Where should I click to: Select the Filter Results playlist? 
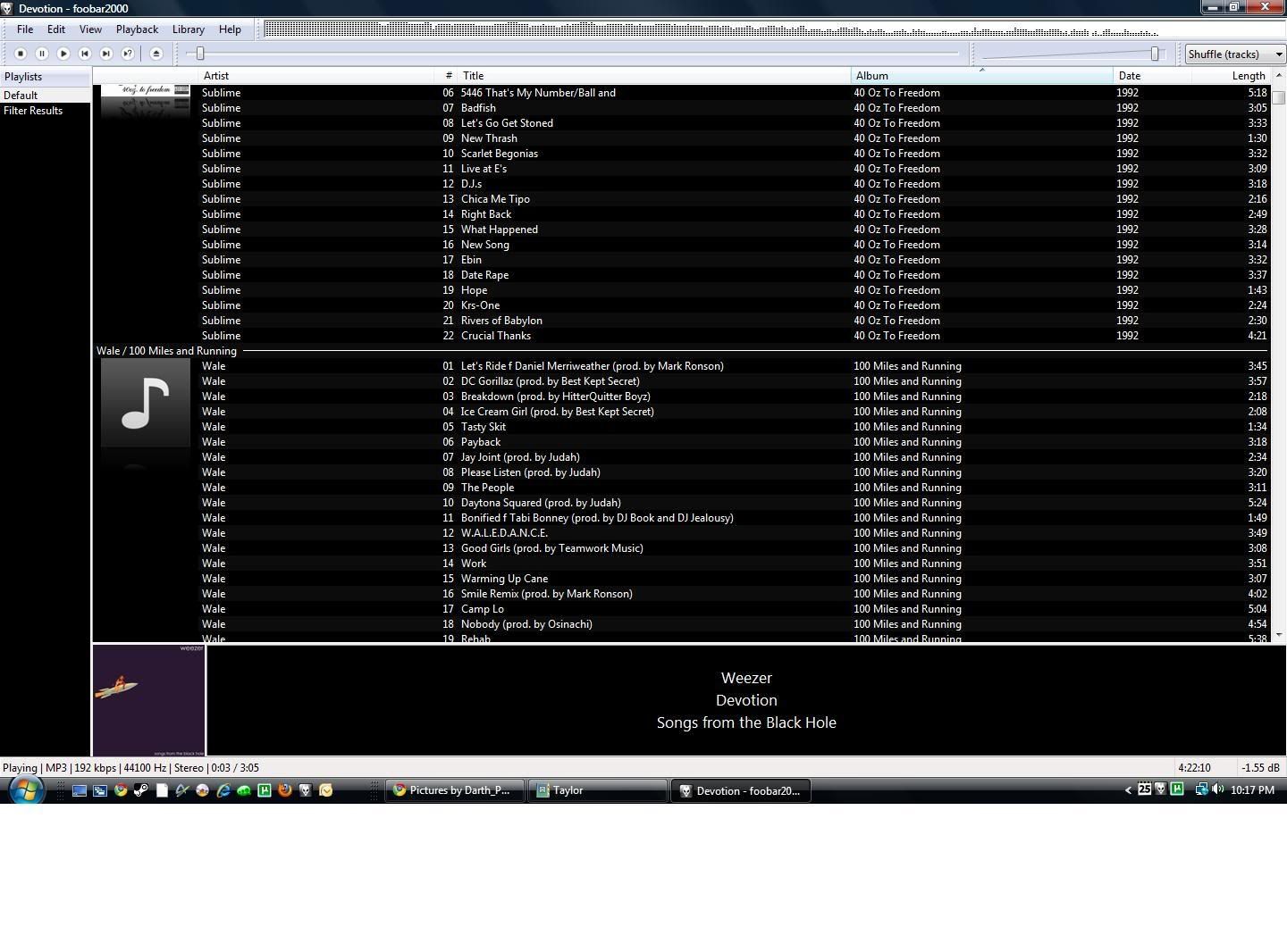pos(45,111)
